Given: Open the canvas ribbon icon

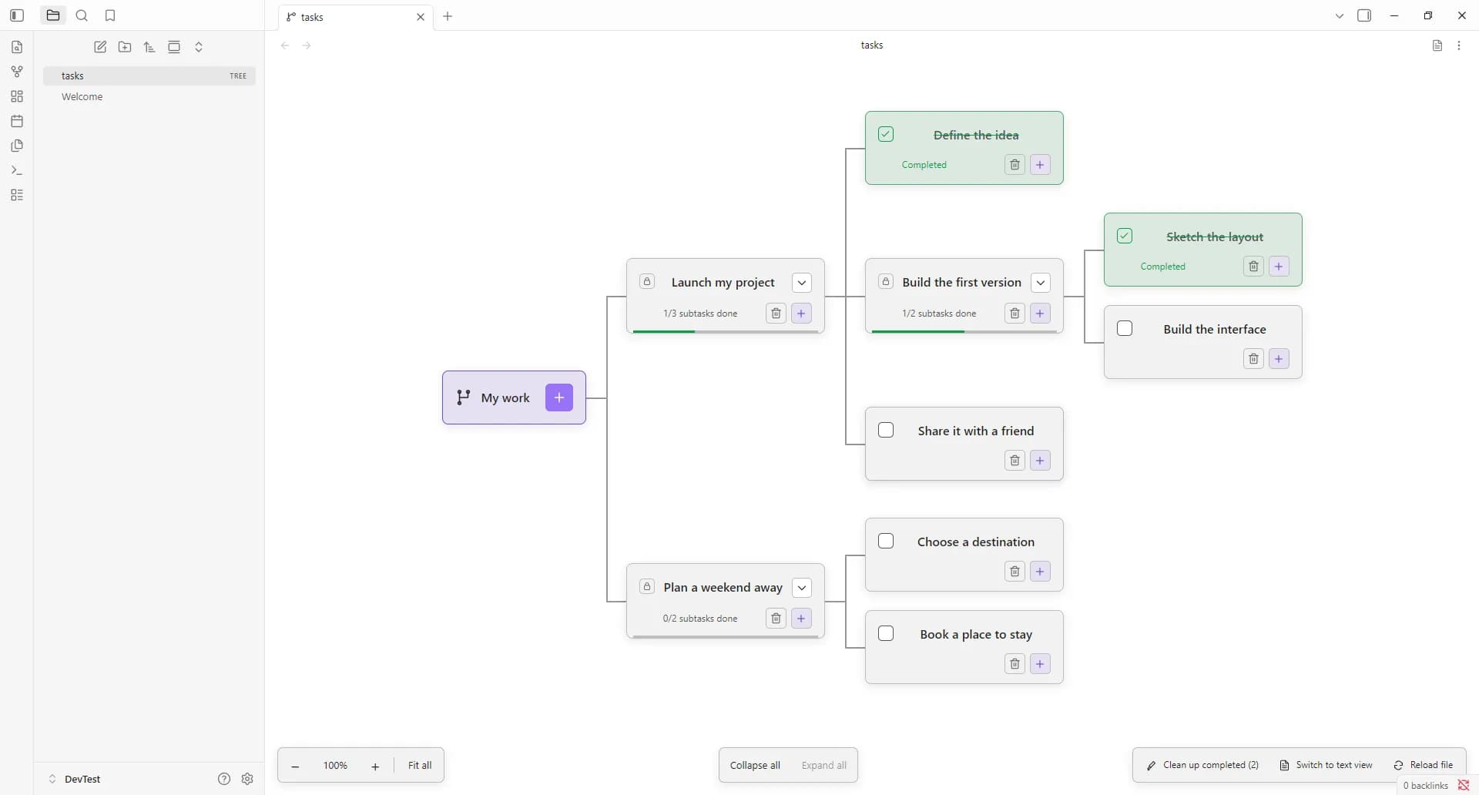Looking at the screenshot, I should [x=17, y=96].
